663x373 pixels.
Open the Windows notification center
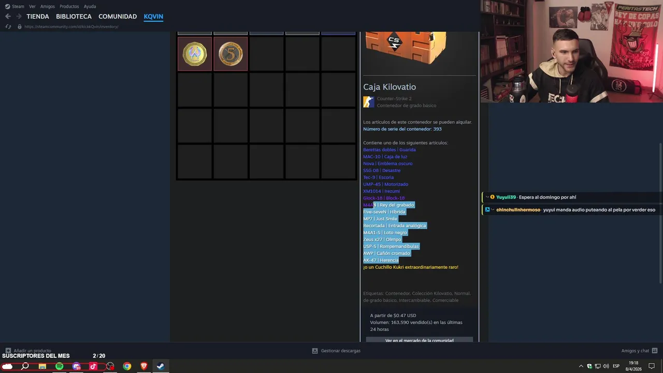652,366
